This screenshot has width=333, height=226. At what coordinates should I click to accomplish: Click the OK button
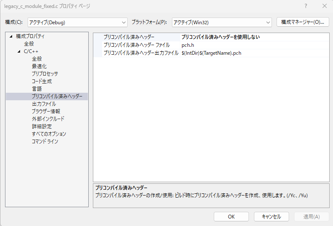pos(231,217)
